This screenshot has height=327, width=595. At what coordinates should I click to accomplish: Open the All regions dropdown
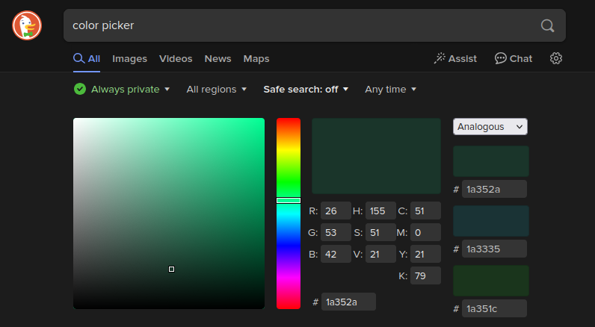pos(216,89)
